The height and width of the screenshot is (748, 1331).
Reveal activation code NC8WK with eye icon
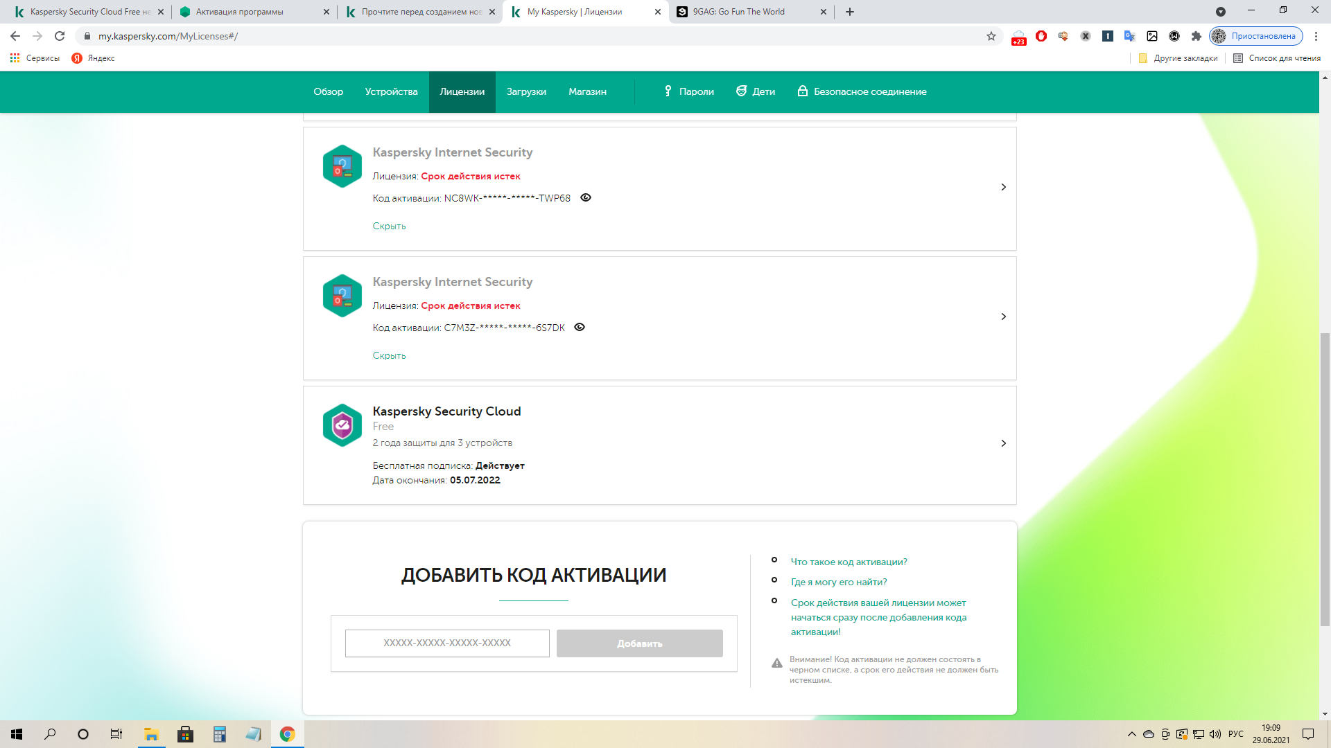[586, 197]
